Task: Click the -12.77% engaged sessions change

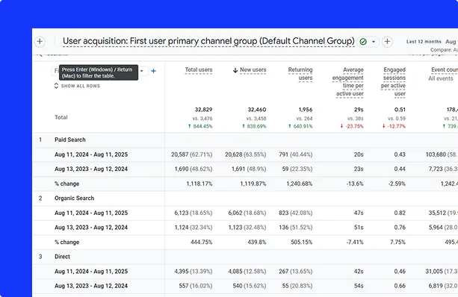Action: coord(394,126)
